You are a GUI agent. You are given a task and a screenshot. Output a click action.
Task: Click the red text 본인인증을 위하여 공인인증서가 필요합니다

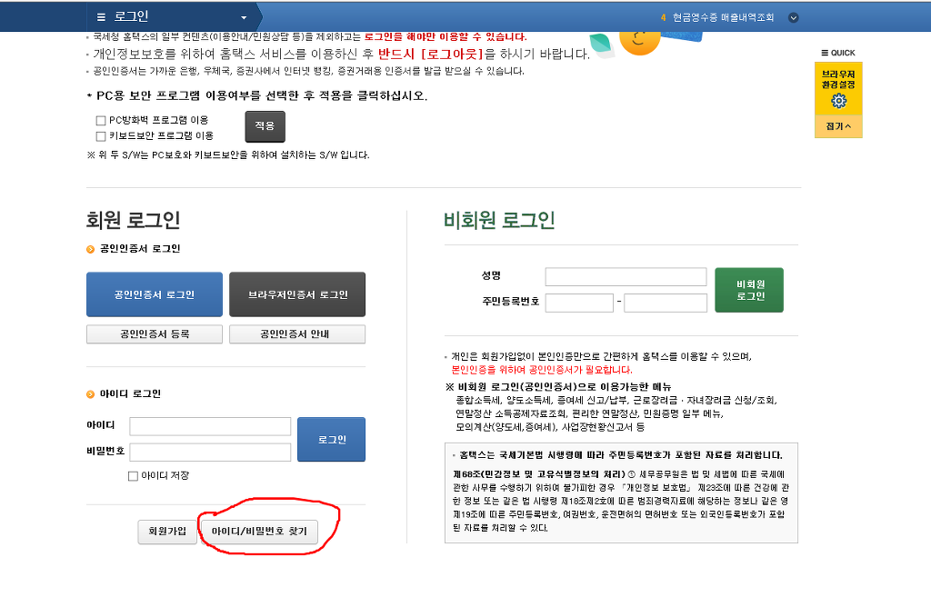point(542,370)
